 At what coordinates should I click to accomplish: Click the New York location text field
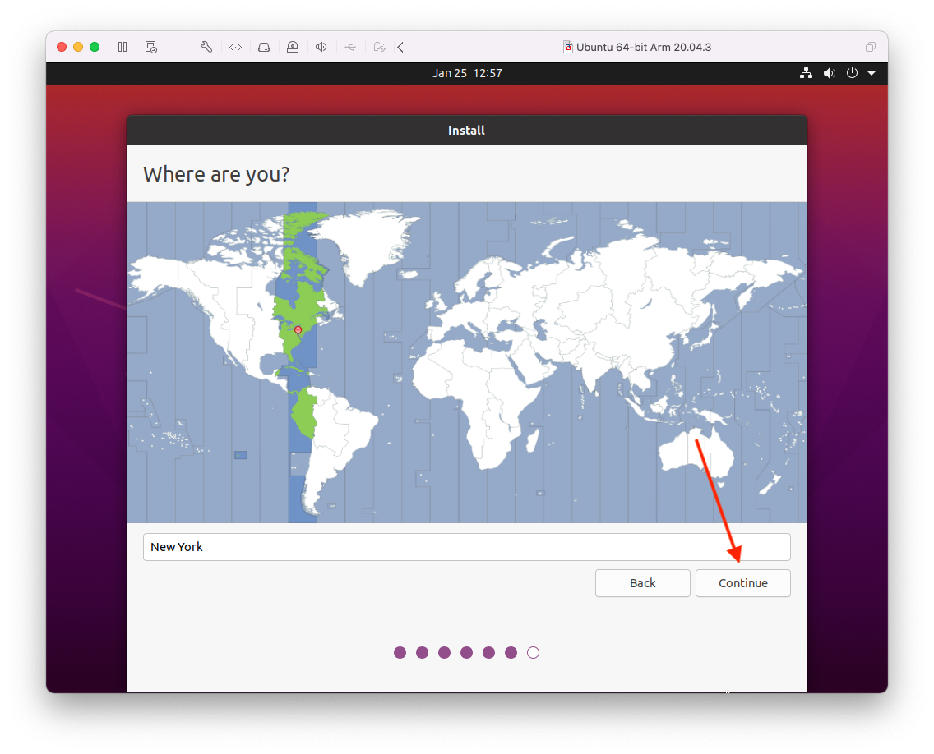coord(466,547)
